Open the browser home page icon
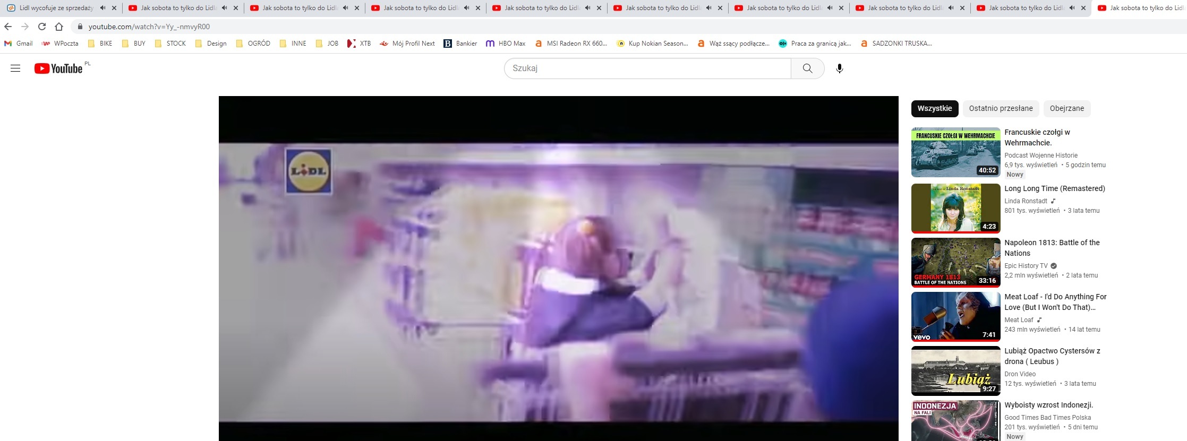This screenshot has height=441, width=1187. [59, 27]
